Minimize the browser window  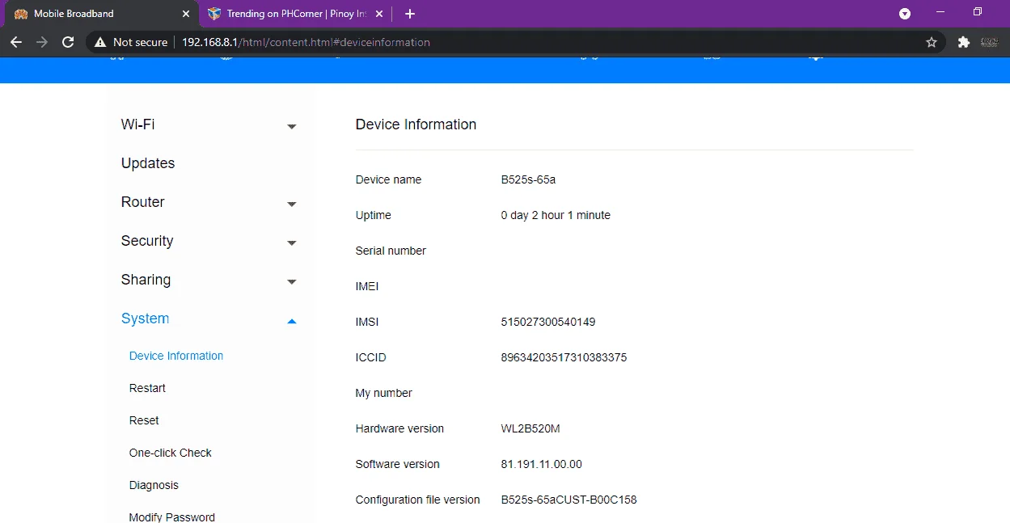click(940, 11)
